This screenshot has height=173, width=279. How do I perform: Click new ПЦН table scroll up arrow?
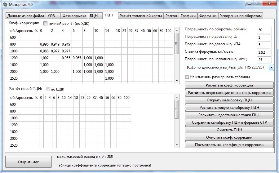[176, 97]
